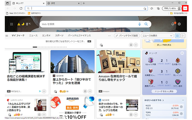Image resolution: width=192 pixels, height=120 pixels.
Task: Open おすすめサイト bookmark
Action: [x=34, y=13]
